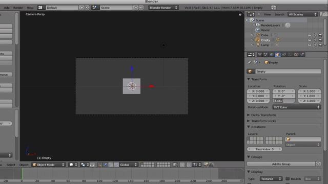Open the Modifiers properties tab
This screenshot has width=328, height=184.
(290, 55)
